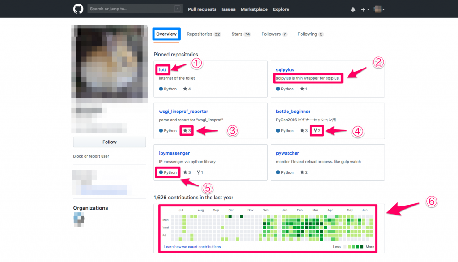Screen dimensions: 458x262
Task: Select Marketplace in the top navigation
Action: tap(254, 9)
